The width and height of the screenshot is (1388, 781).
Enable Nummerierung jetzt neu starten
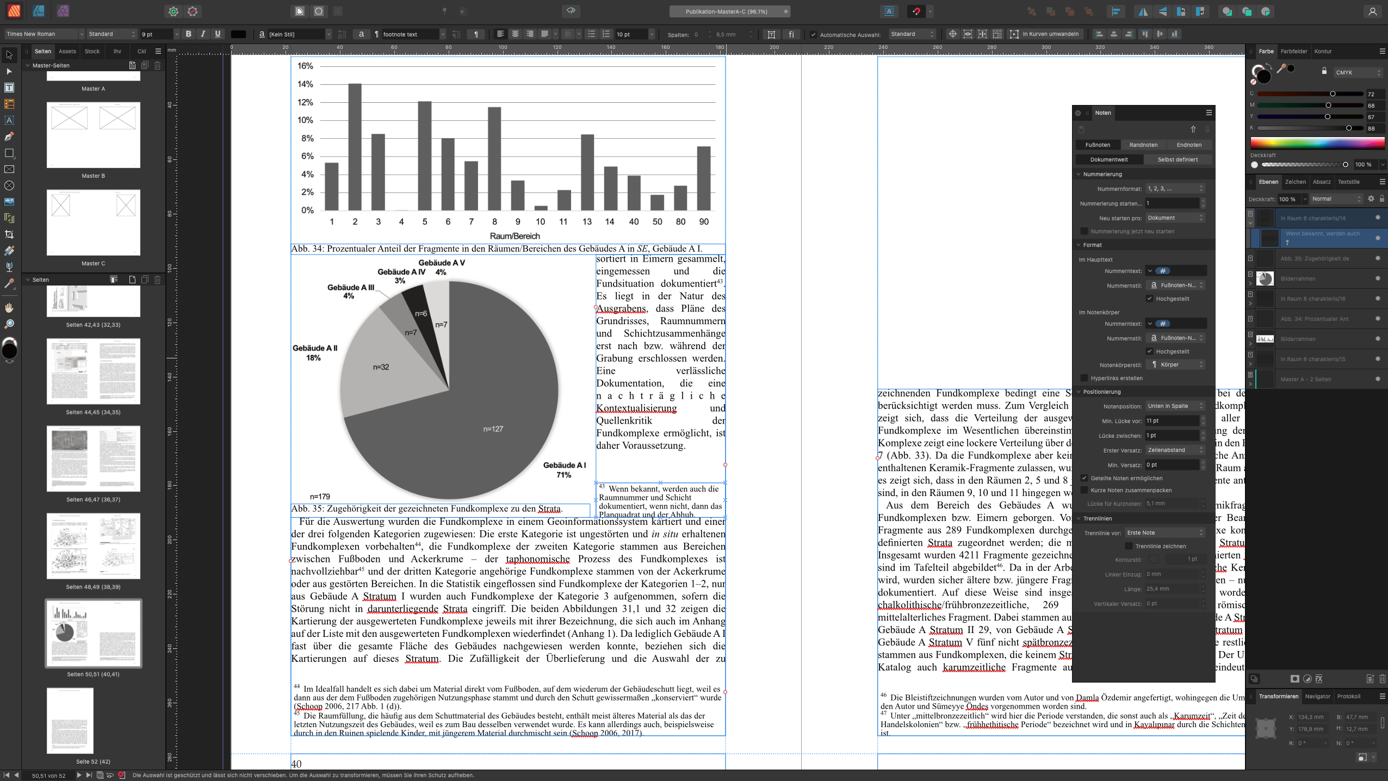point(1084,231)
